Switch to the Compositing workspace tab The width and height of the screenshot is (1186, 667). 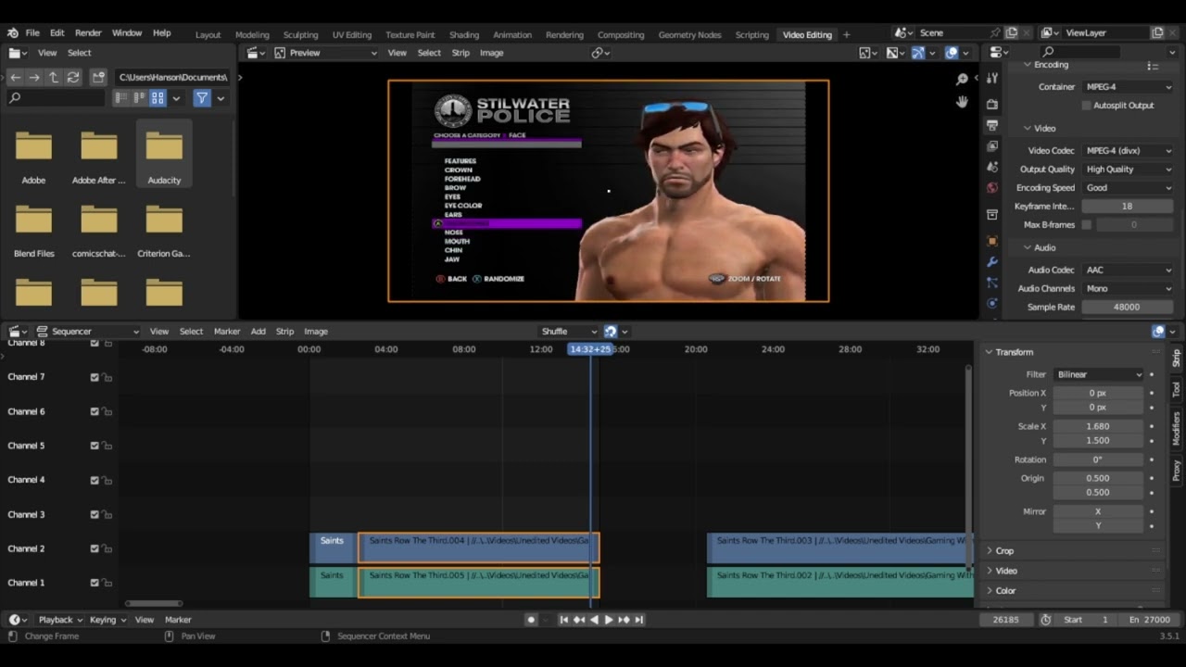621,34
